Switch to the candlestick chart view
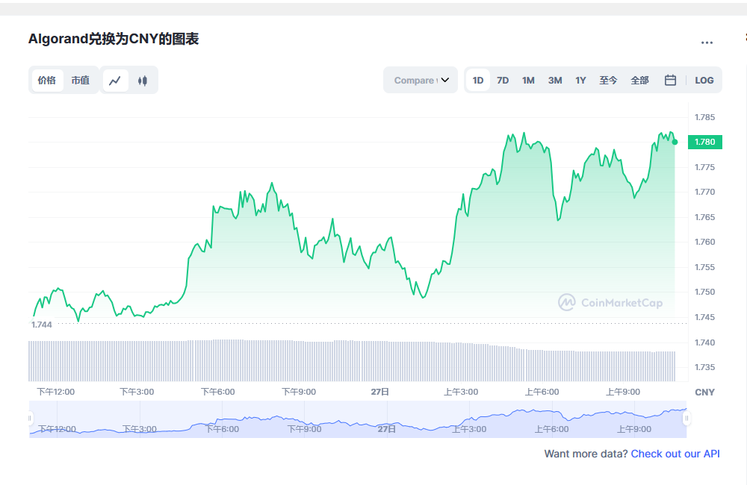 143,81
